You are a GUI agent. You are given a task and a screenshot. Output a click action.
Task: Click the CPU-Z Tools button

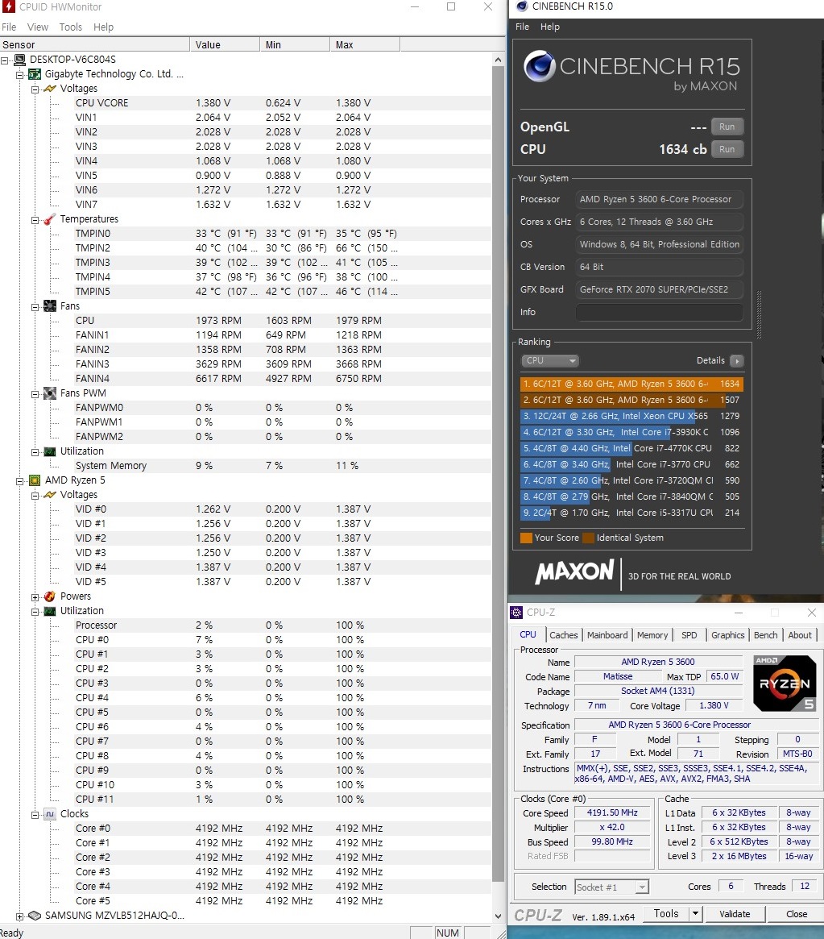(x=667, y=914)
